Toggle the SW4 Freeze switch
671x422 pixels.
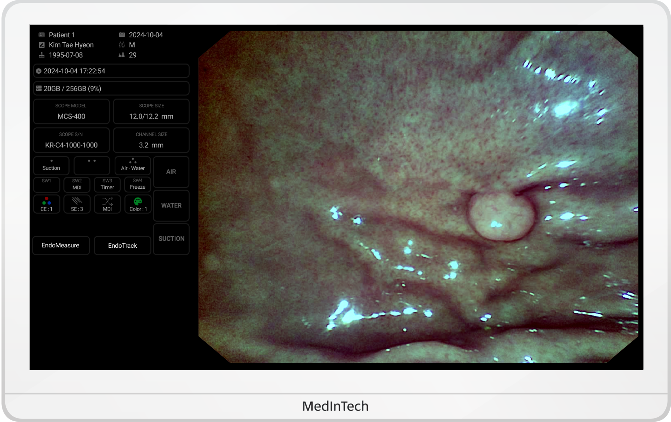pos(138,184)
